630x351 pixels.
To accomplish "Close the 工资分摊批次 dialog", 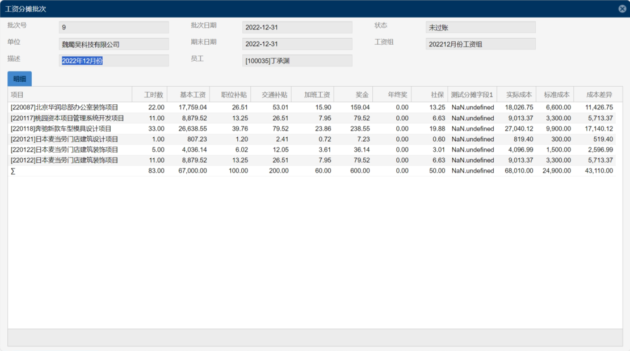I will click(x=622, y=9).
